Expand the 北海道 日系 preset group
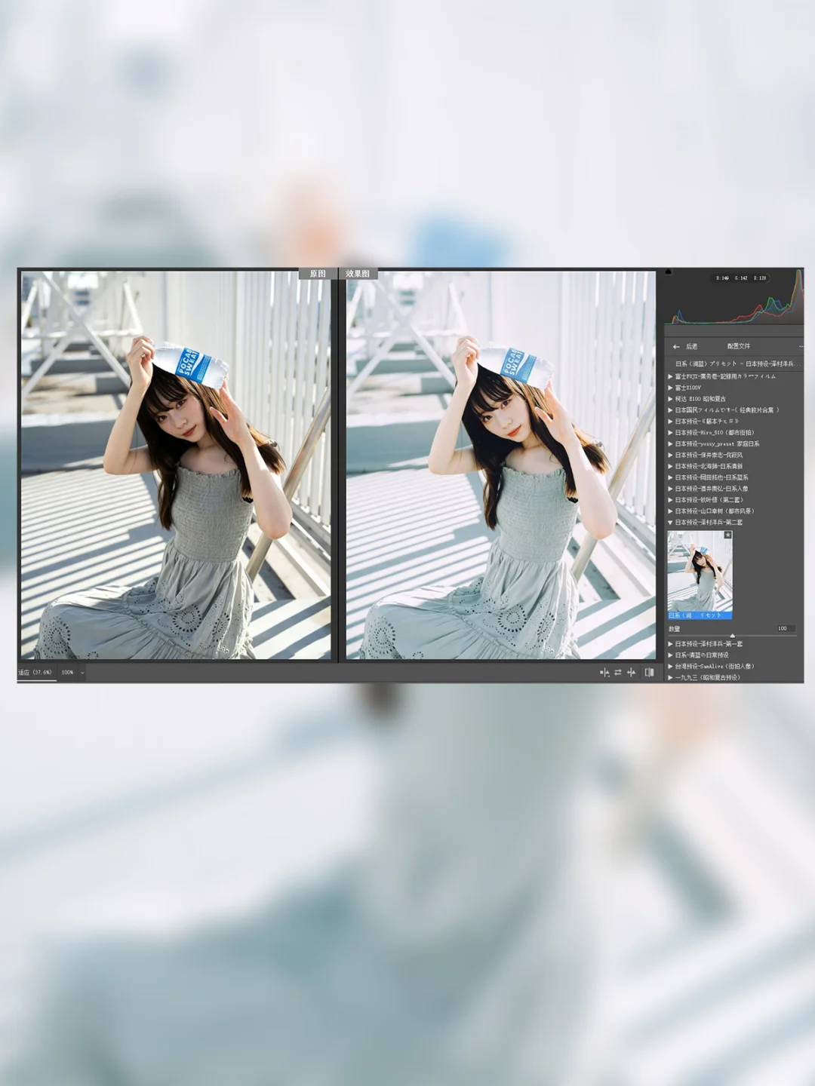 point(670,466)
